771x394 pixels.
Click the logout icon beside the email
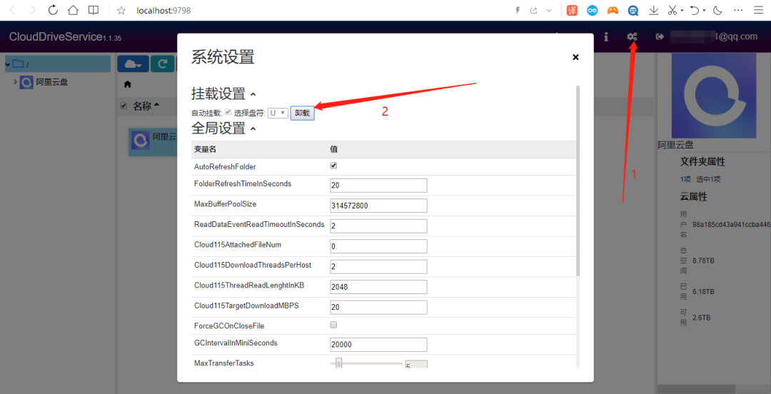(x=660, y=36)
